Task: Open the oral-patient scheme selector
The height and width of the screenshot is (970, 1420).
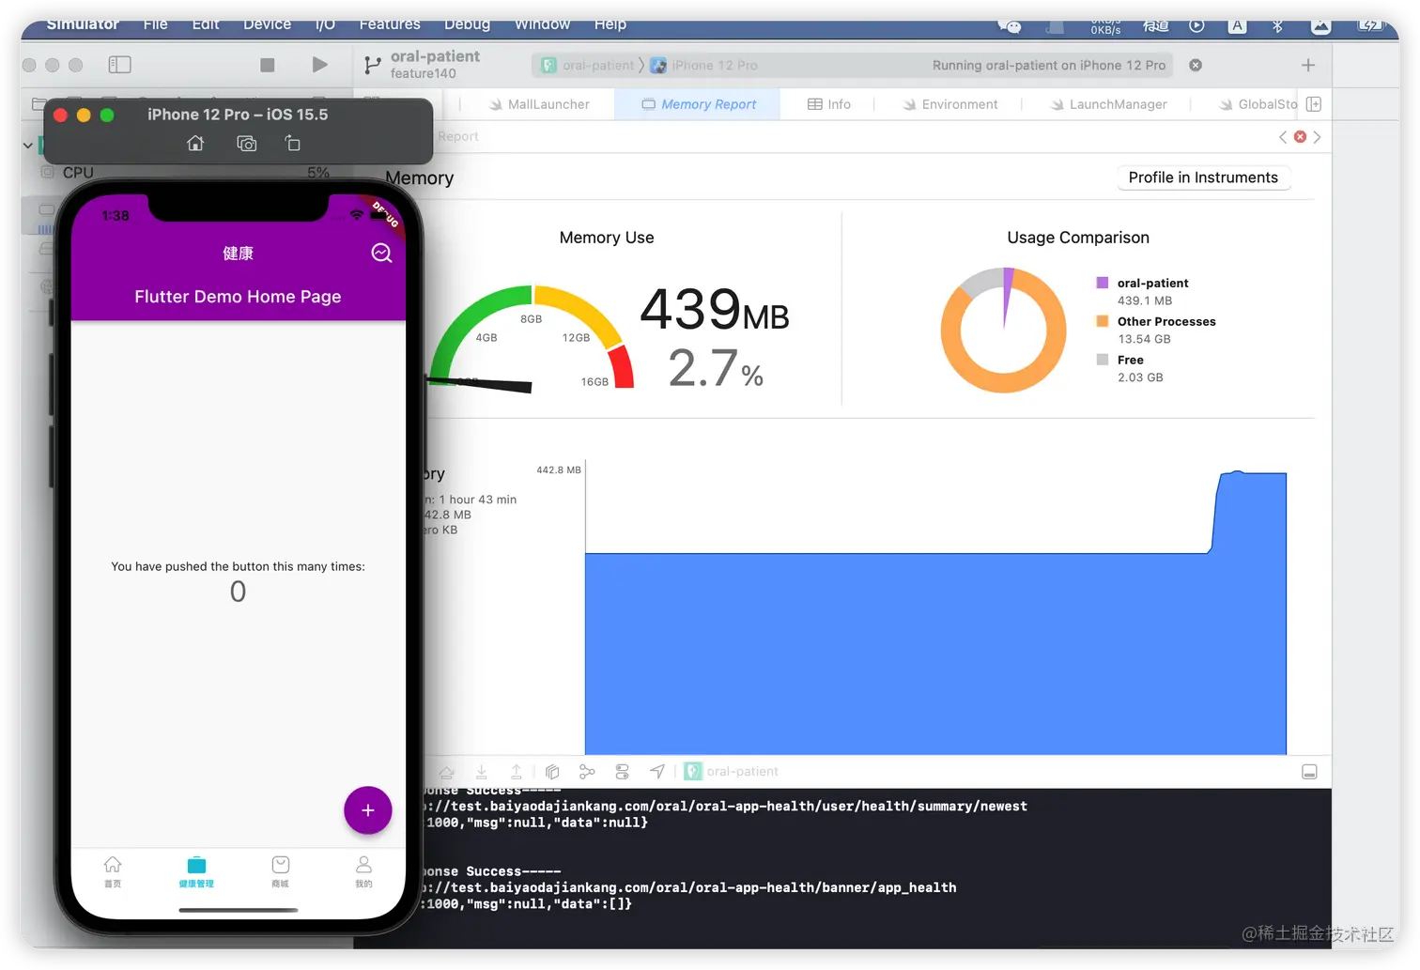Action: pos(588,65)
